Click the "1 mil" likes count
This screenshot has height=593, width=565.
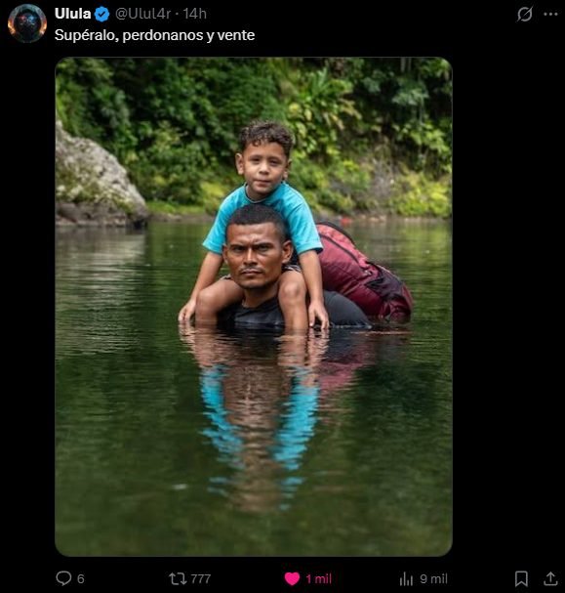pyautogui.click(x=318, y=578)
